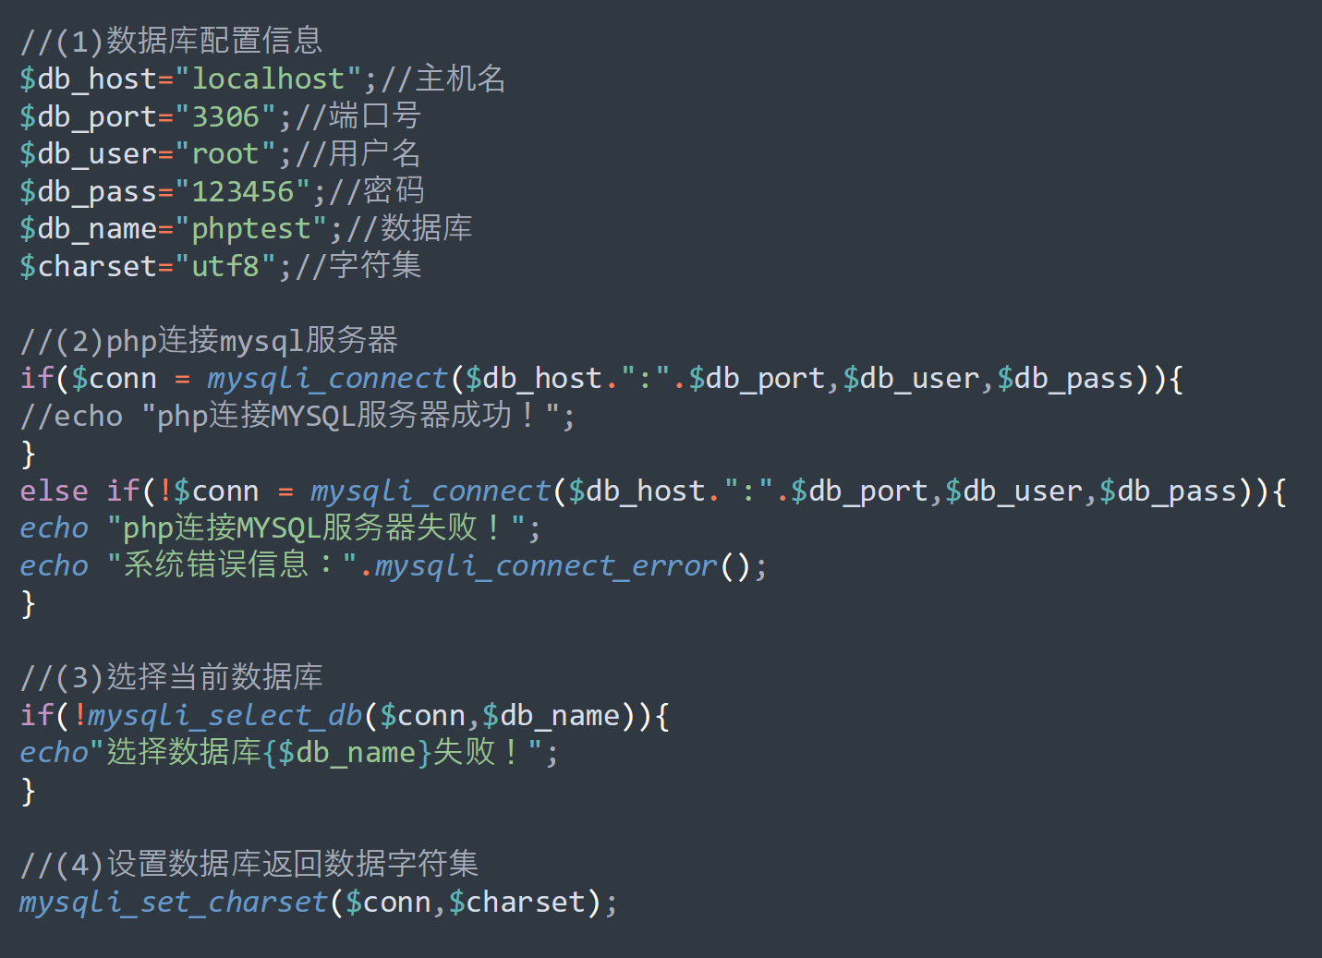Click the comment //(1)数据库配置信息

(171, 42)
